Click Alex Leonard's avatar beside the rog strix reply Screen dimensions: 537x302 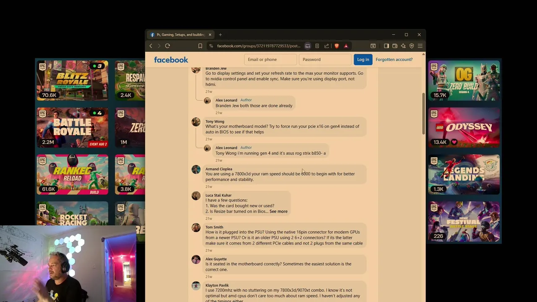207,148
